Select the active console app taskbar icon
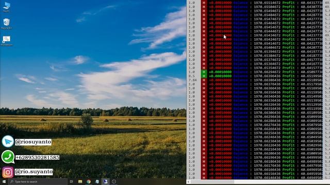Image resolution: width=330 pixels, height=185 pixels. [x=105, y=181]
